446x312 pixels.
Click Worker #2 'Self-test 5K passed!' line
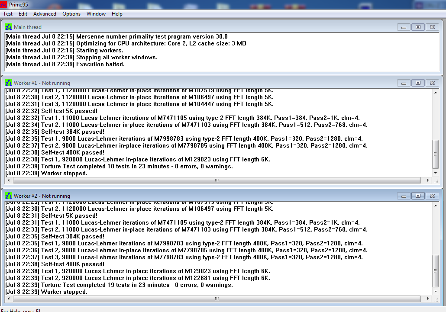tap(52, 216)
